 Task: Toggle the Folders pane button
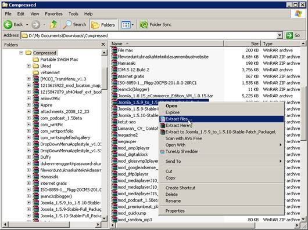103,25
